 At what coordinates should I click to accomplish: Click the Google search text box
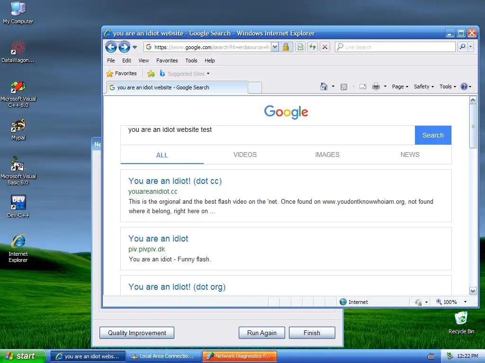tap(268, 135)
